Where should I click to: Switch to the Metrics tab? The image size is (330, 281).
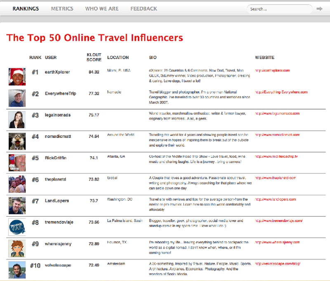click(x=62, y=9)
